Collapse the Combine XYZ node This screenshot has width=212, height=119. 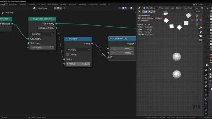111,39
